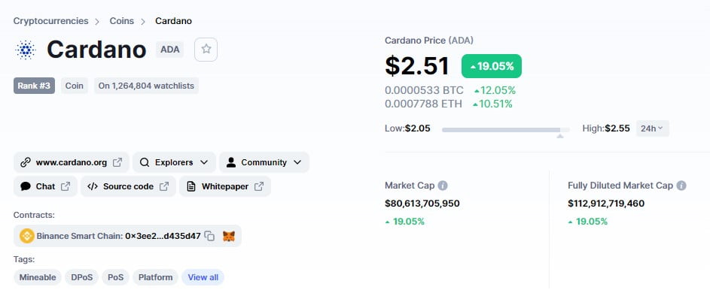Screen dimensions: 710x302
Task: View all tags
Action: [203, 277]
